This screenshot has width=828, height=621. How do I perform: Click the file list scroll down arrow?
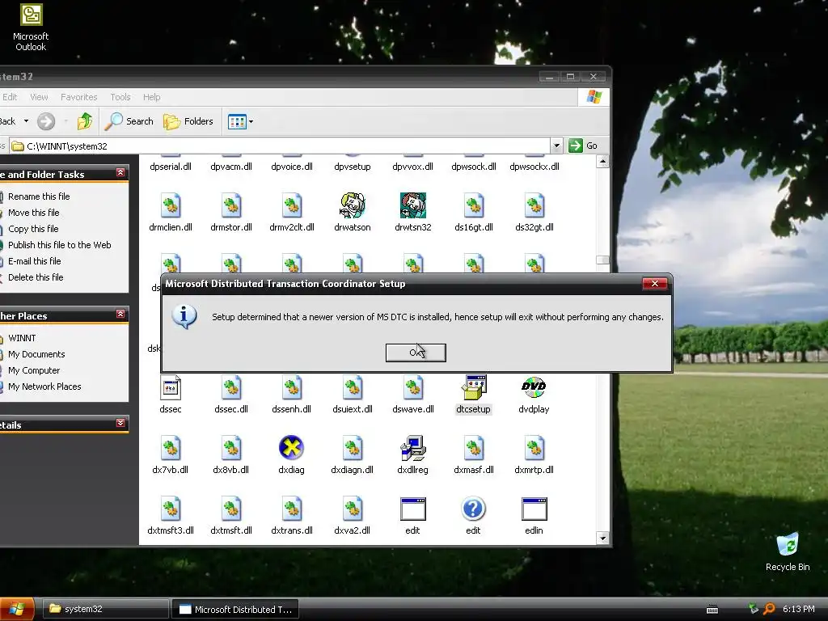602,538
